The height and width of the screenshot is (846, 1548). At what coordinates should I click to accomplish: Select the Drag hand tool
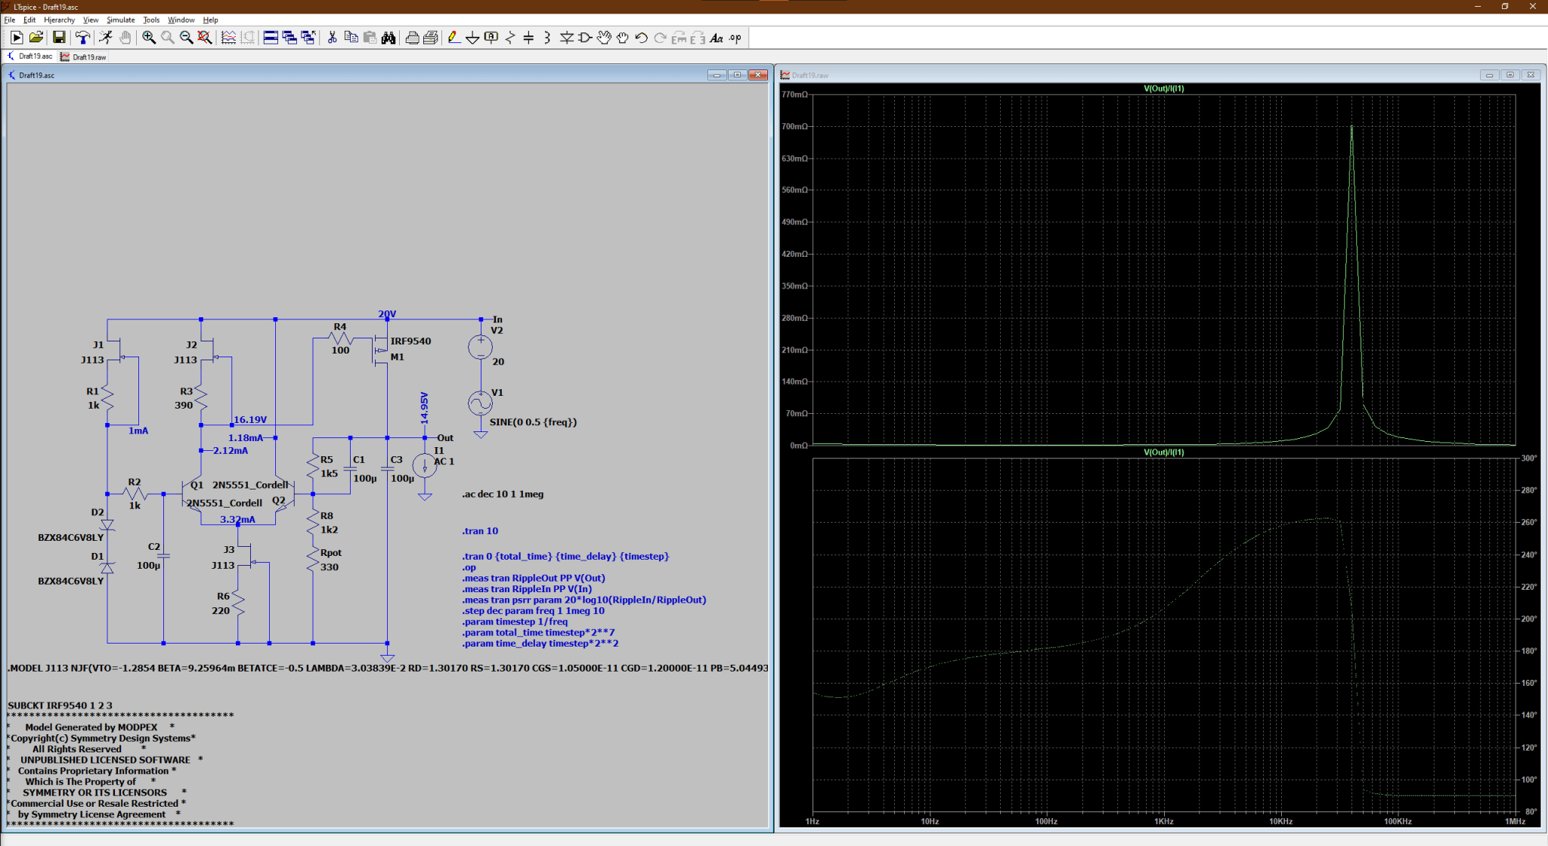[x=623, y=38]
